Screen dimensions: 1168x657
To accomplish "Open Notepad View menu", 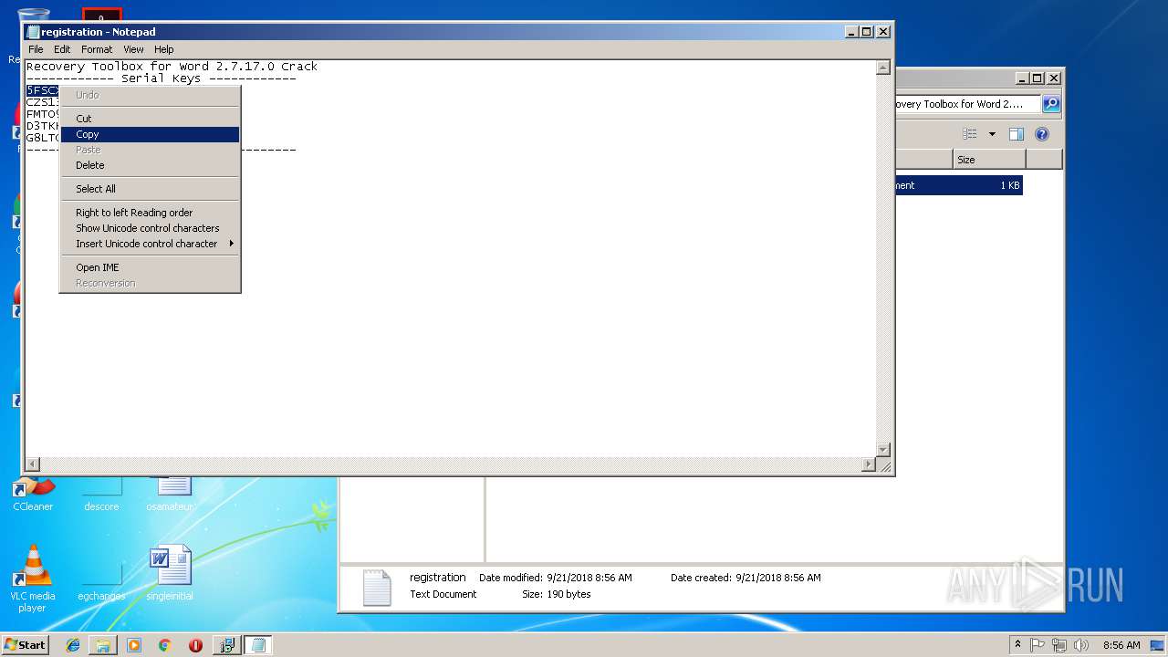I will (133, 49).
